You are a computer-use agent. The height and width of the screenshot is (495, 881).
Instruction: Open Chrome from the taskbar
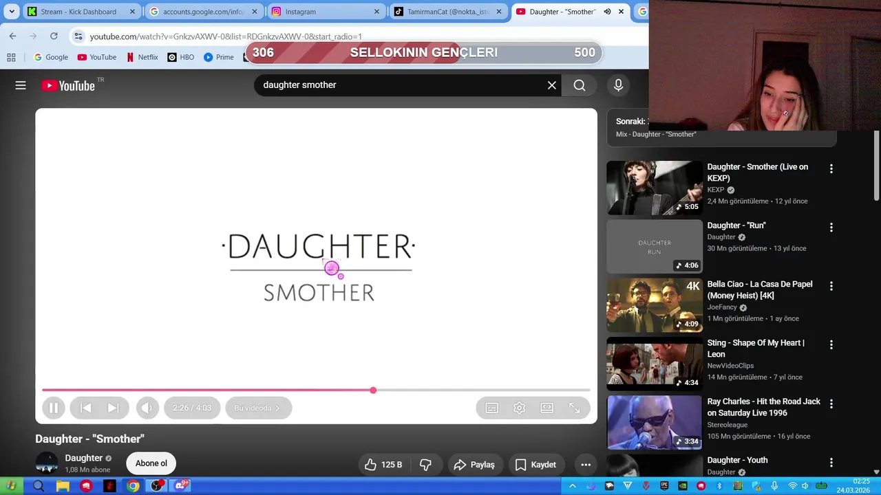click(134, 486)
